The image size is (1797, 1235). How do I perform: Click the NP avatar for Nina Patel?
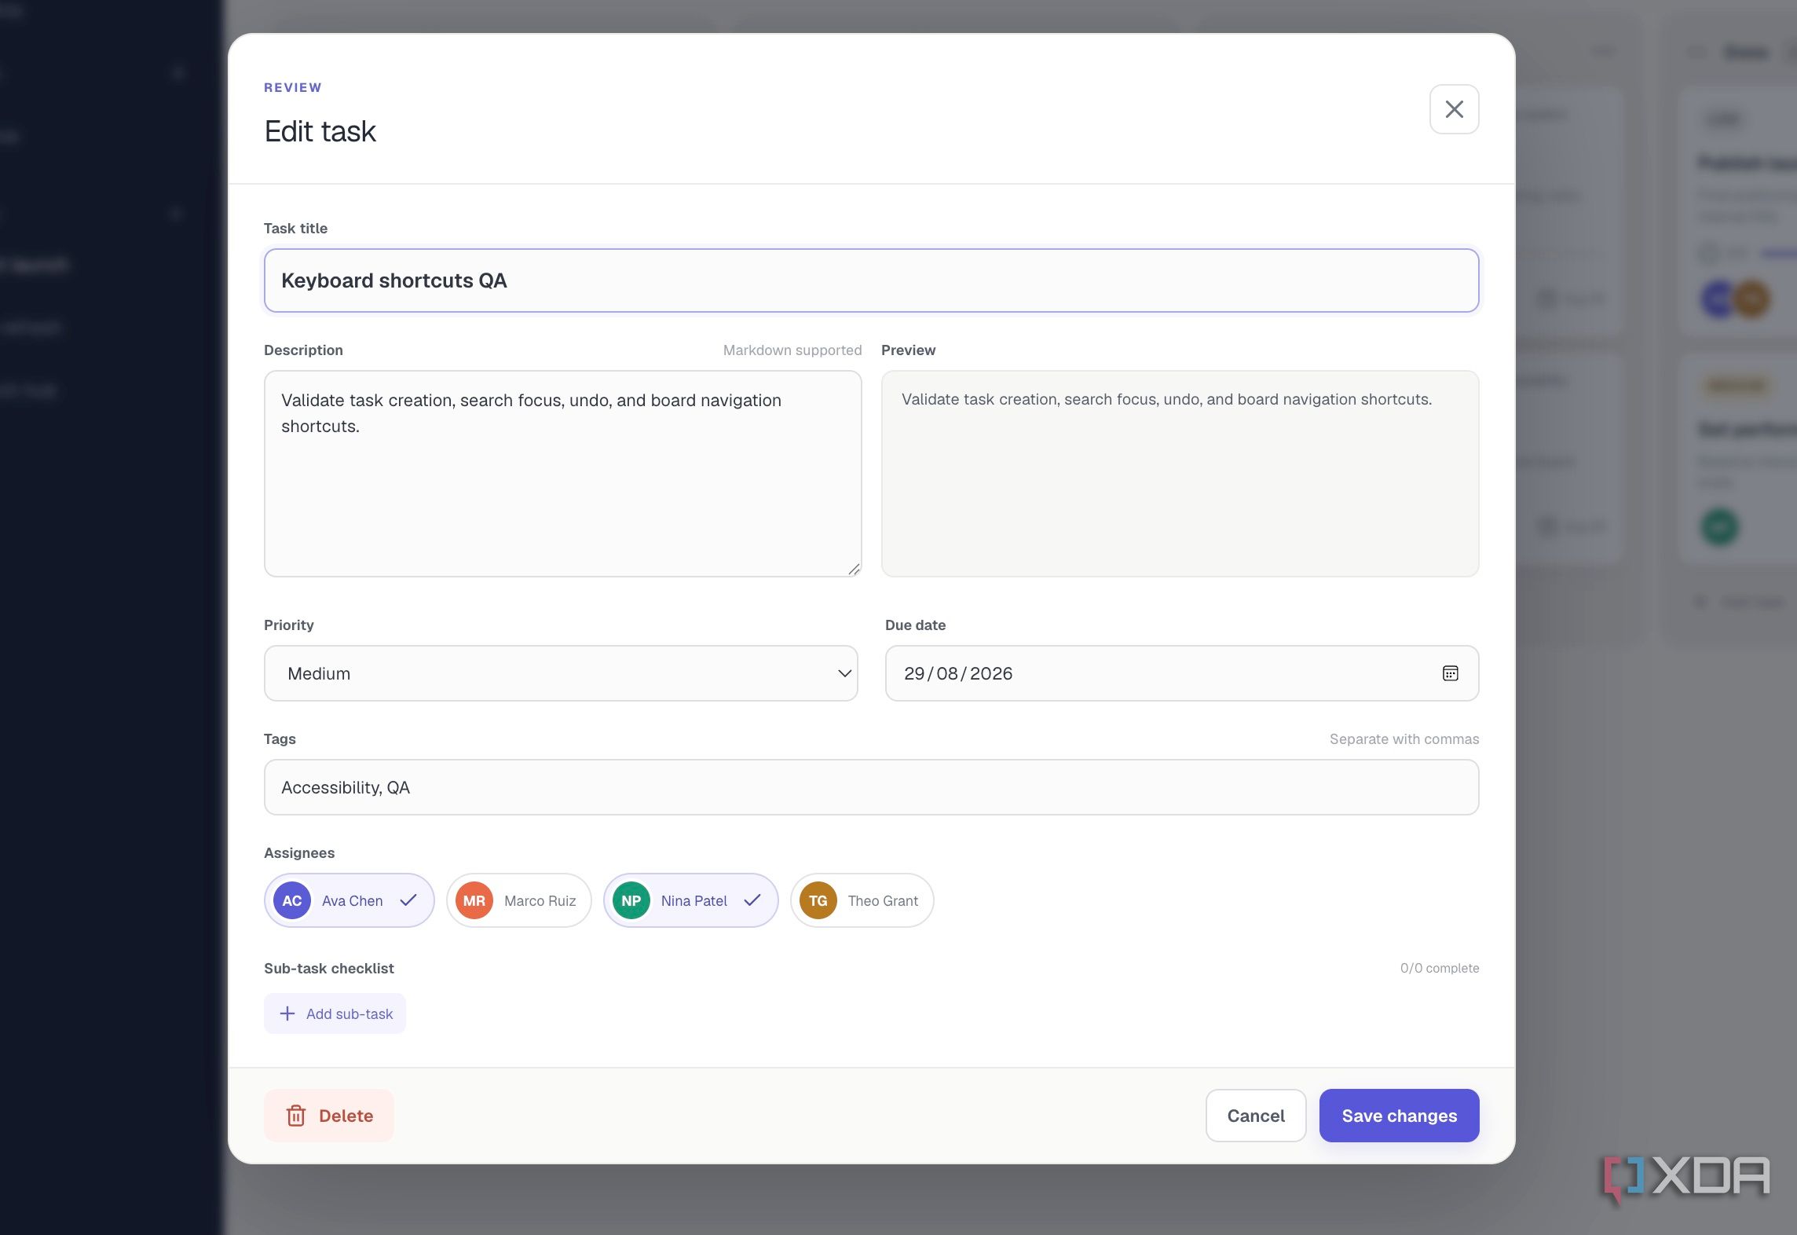point(631,900)
